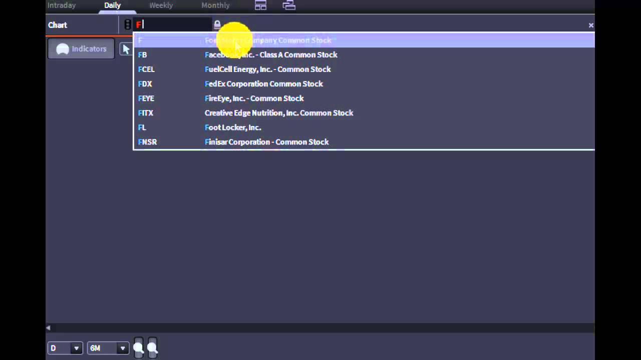Choose Ford Motor Company (F) suggestion

[364, 40]
